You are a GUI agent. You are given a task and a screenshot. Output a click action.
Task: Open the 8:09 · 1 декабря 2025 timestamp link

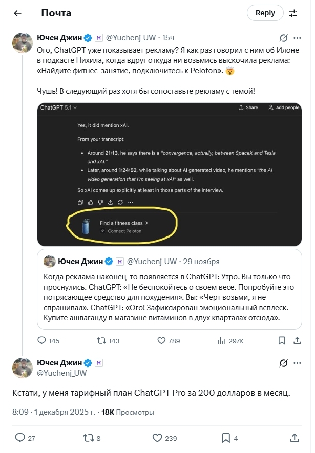pos(54,412)
